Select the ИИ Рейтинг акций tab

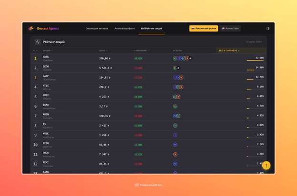151,29
